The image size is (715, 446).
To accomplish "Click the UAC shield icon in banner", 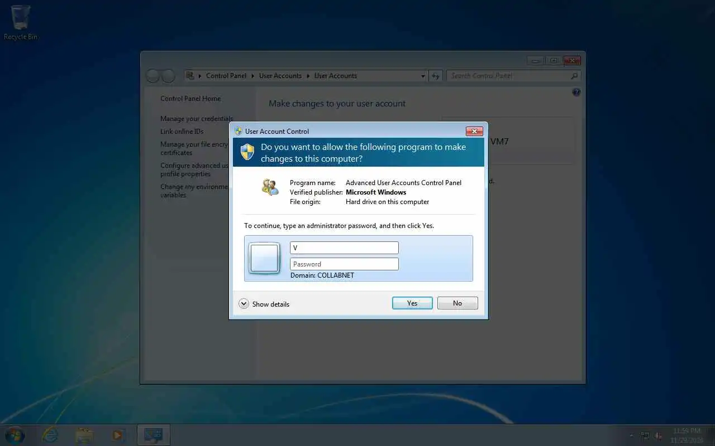I will (x=247, y=152).
